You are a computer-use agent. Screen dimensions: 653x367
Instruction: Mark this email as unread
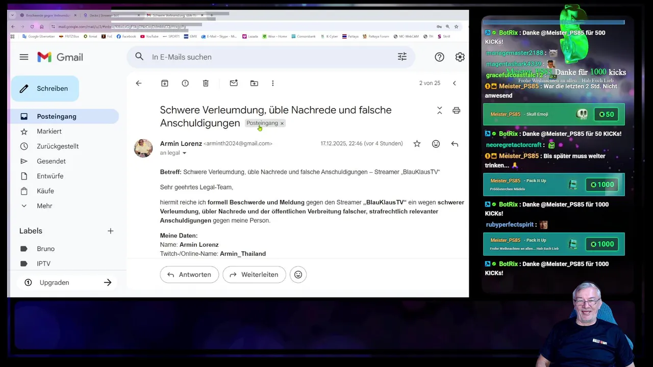tap(234, 83)
